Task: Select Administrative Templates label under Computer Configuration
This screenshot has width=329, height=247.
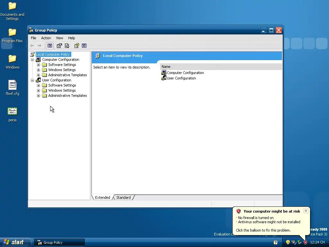Action: (x=67, y=75)
